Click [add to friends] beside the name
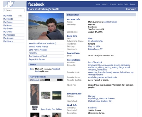The image size is (142, 117). (x=110, y=22)
